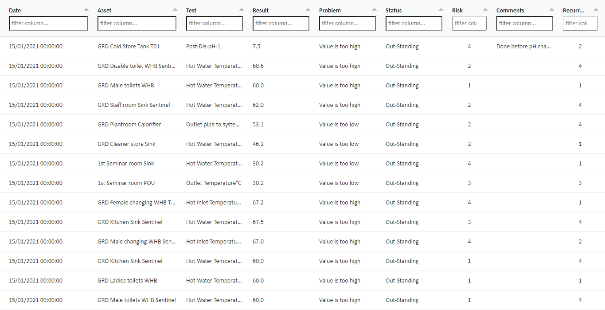Image resolution: width=605 pixels, height=310 pixels.
Task: Open comment 'Done before pH cha...'
Action: click(523, 46)
